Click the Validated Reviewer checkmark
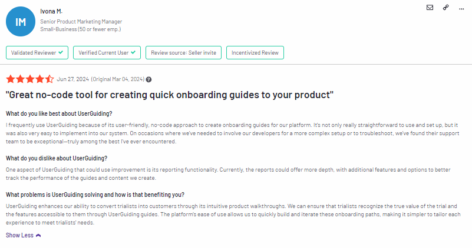472x248 pixels. 61,52
